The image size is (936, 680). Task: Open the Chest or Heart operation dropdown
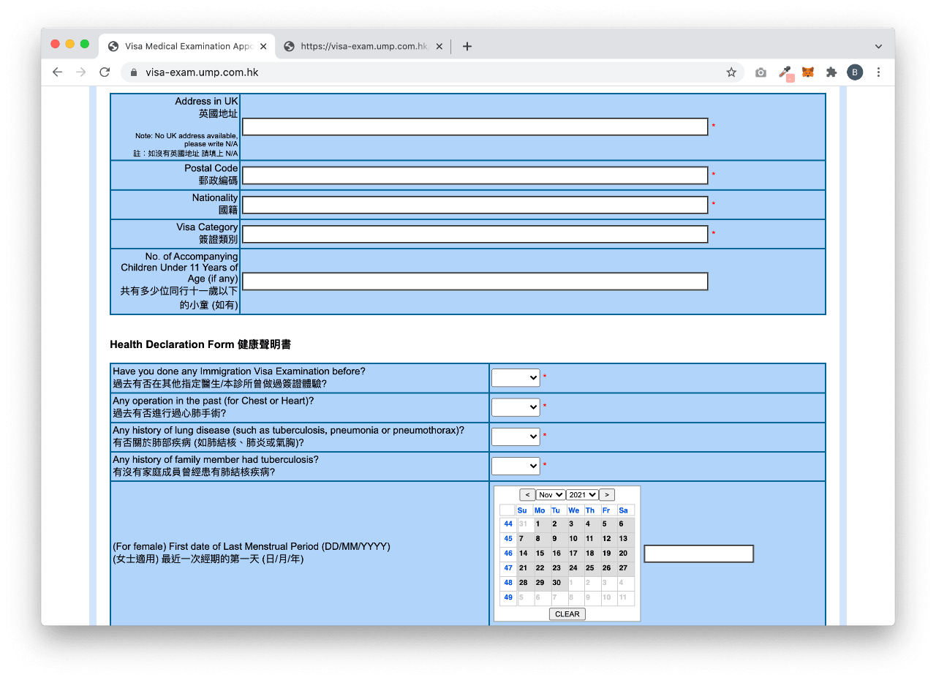click(516, 407)
